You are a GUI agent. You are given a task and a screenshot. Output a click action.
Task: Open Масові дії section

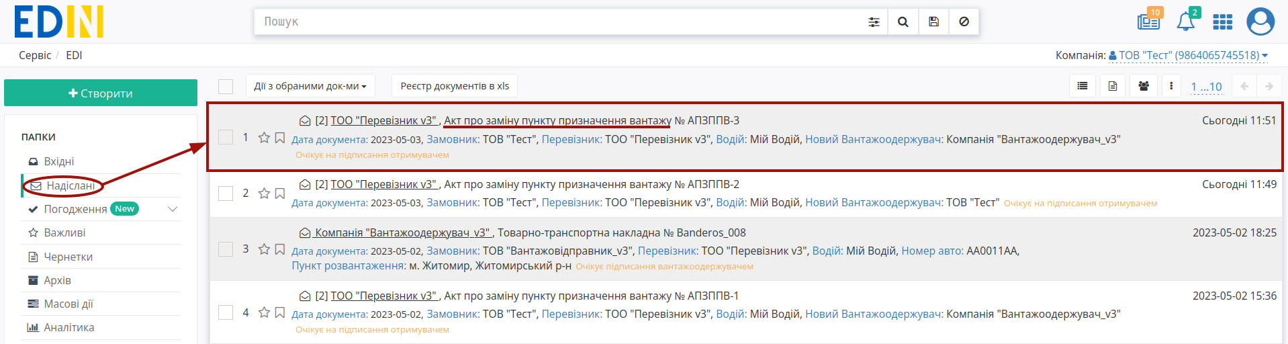coord(68,304)
